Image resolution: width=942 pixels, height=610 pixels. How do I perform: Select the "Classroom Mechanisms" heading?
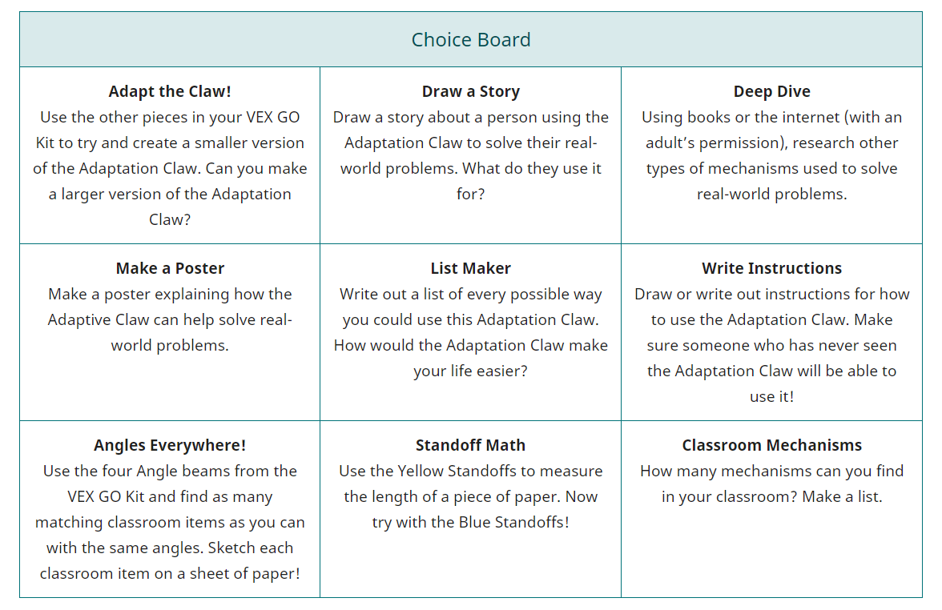[x=771, y=445]
